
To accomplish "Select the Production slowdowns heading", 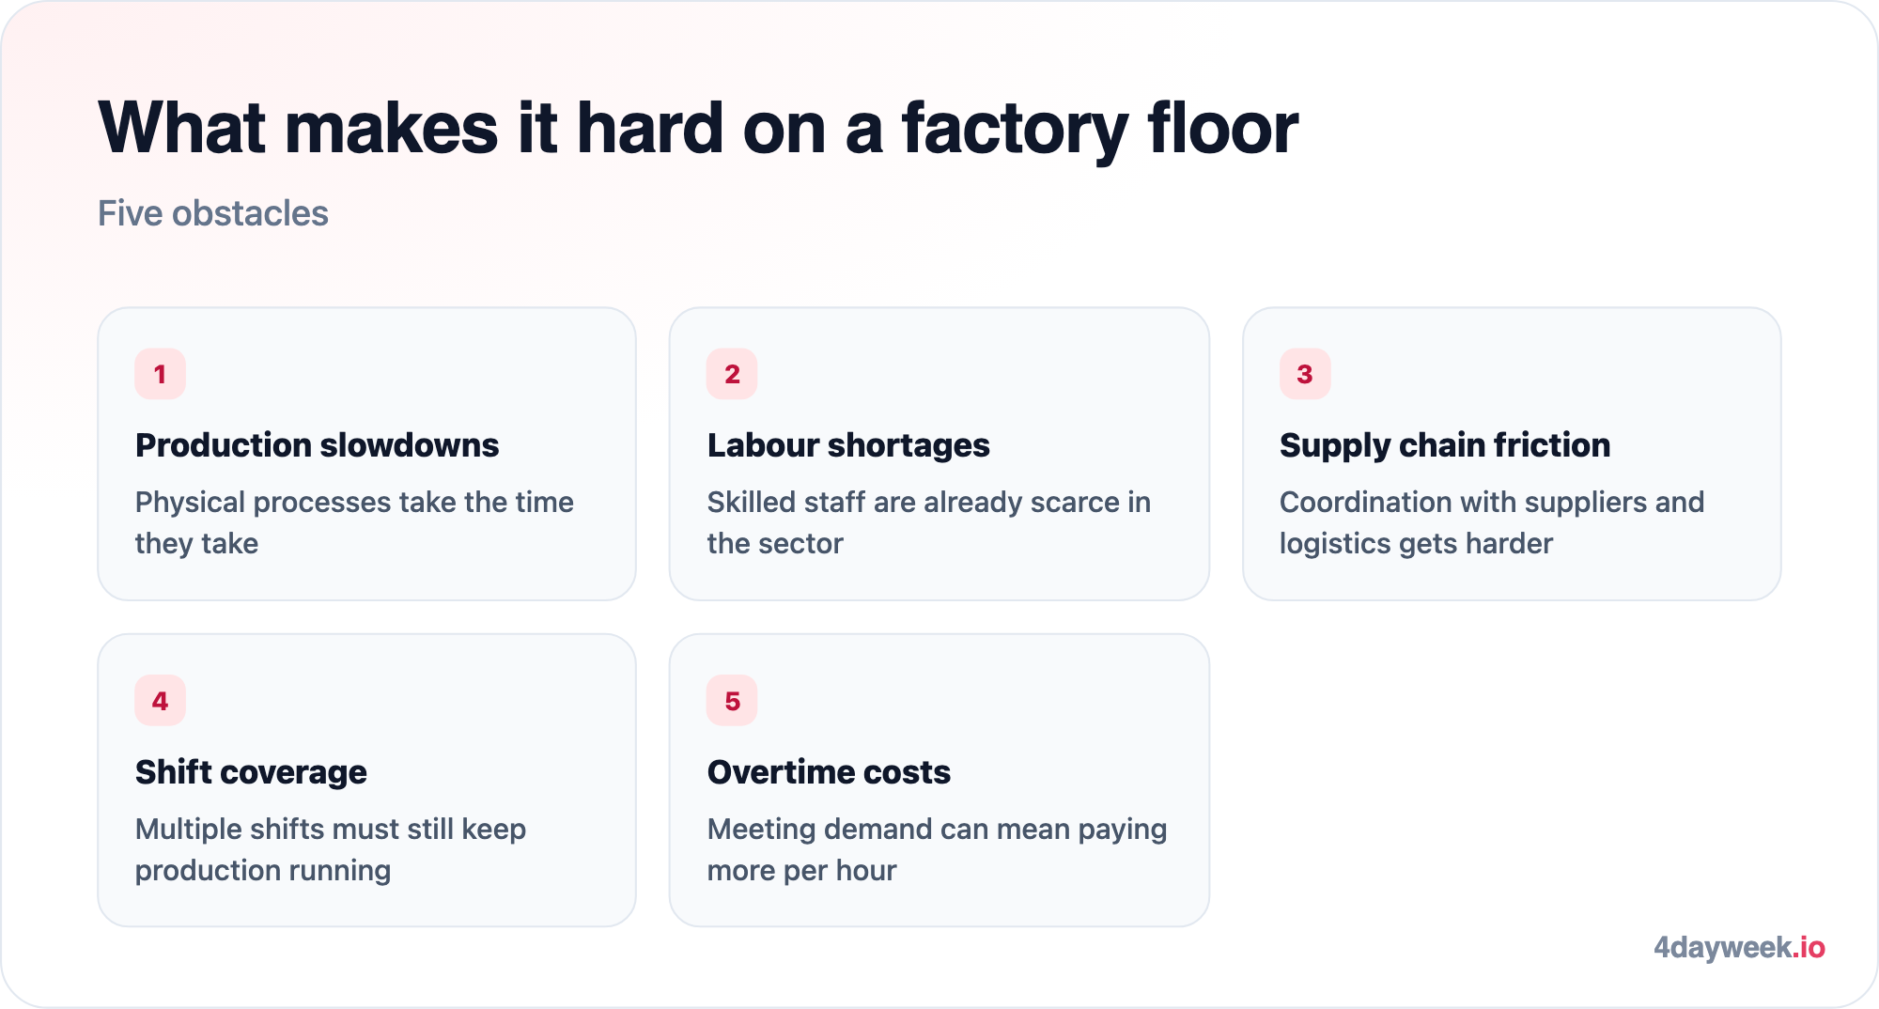I will click(x=317, y=445).
